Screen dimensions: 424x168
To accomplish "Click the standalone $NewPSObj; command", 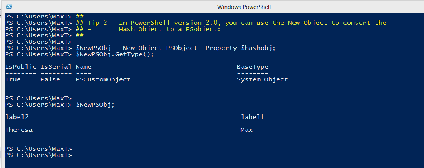I will [95, 105].
